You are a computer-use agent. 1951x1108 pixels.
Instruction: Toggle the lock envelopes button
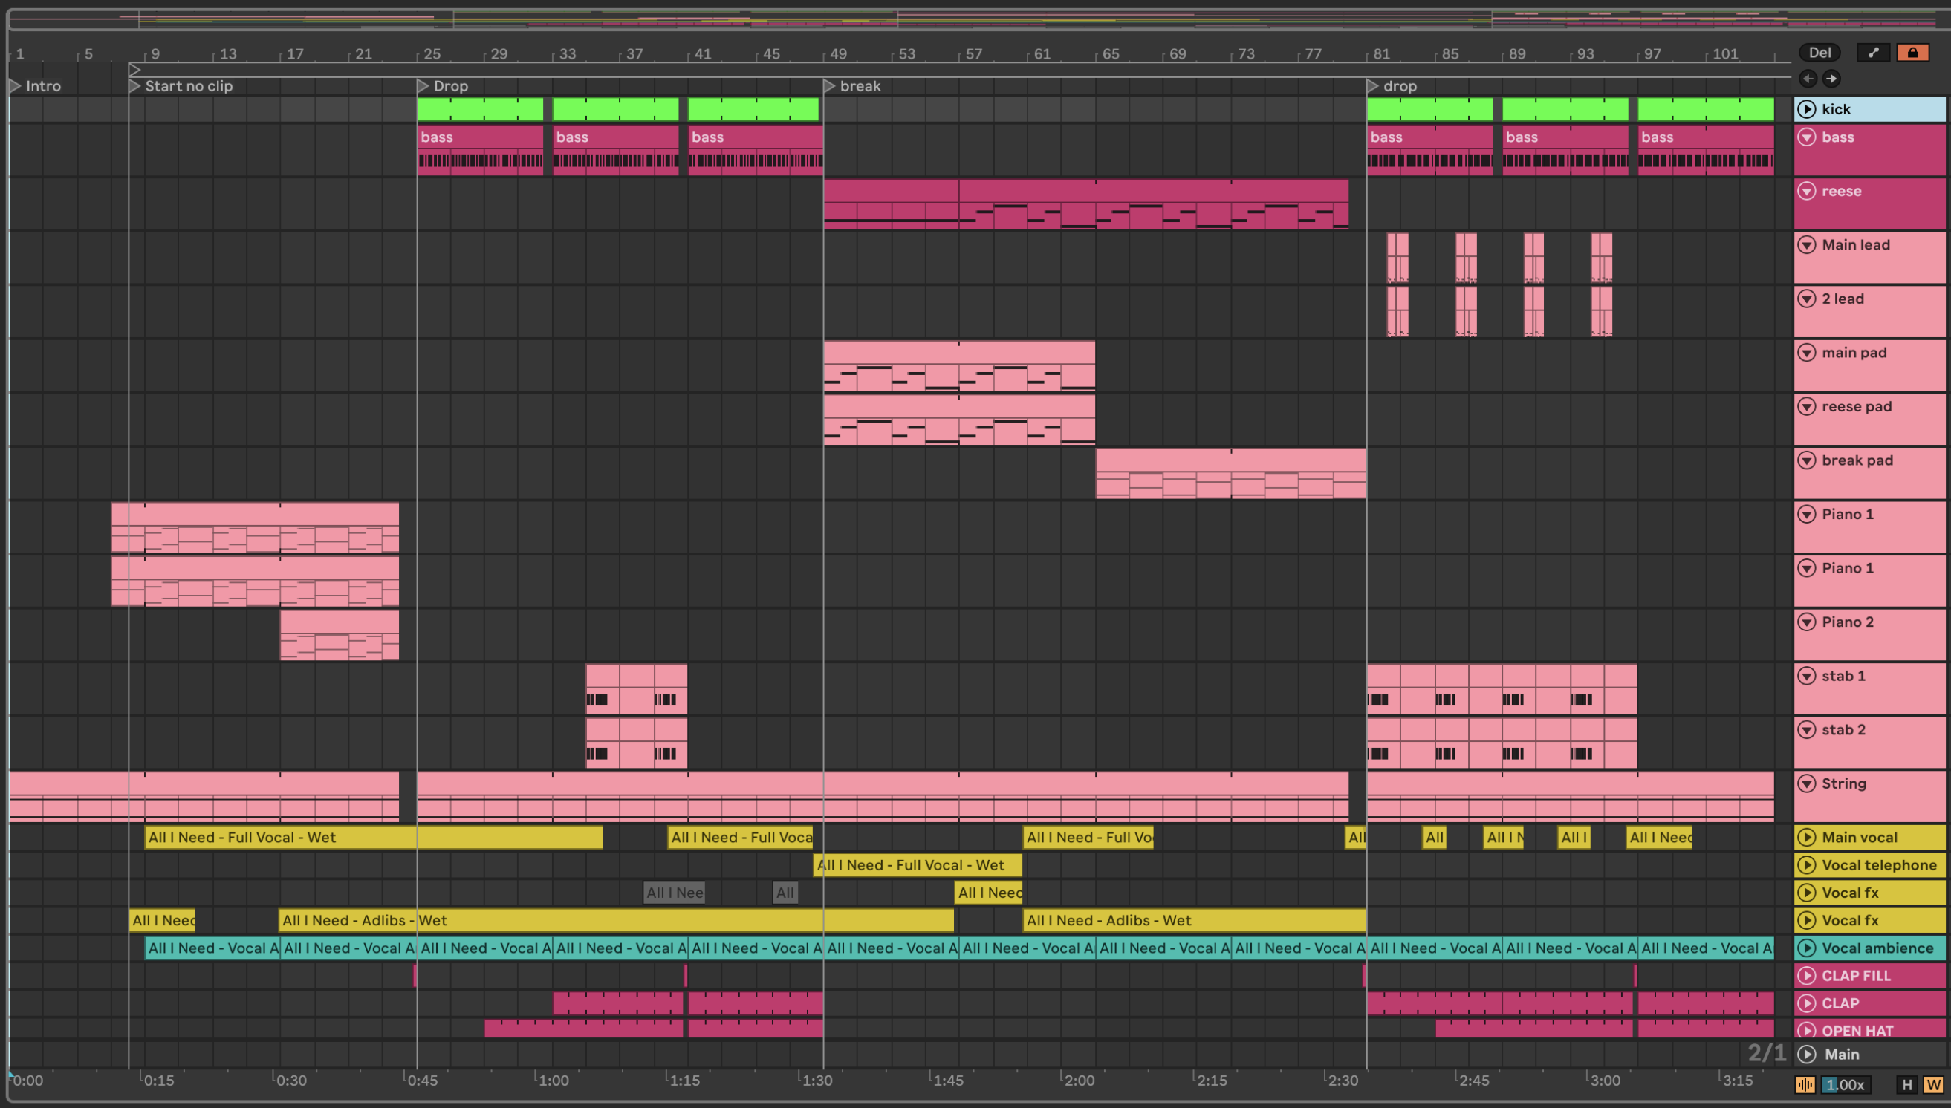click(1912, 53)
